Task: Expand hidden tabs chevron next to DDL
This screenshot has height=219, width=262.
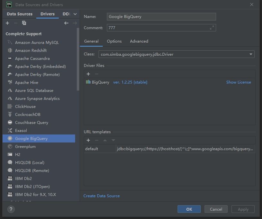Action: 75,14
